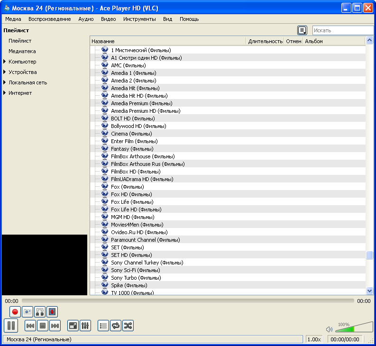This screenshot has width=376, height=346.
Task: Mute audio via the speaker icon
Action: [330, 329]
